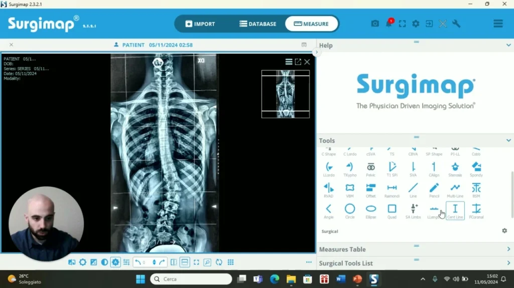Click fit-to-screen icon in viewer toolbar
The height and width of the screenshot is (288, 514).
click(x=196, y=262)
